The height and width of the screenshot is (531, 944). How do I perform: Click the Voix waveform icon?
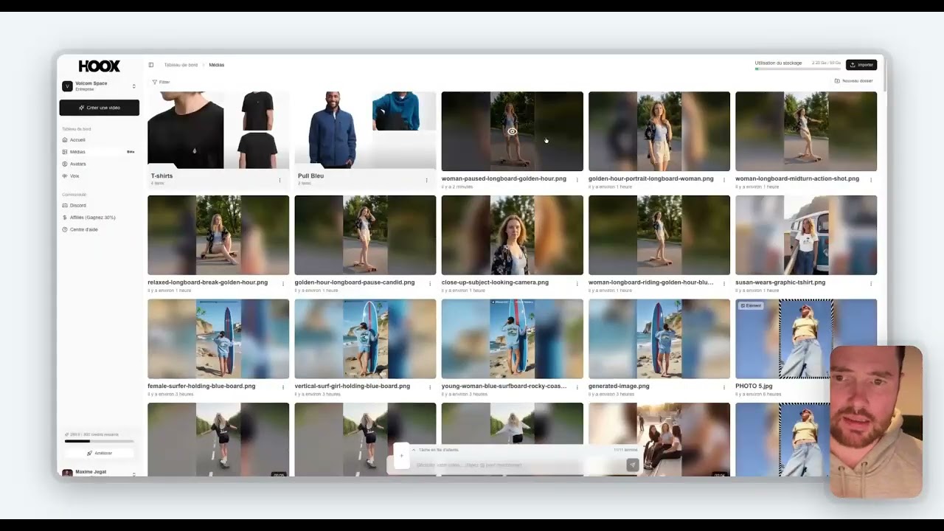(x=65, y=176)
